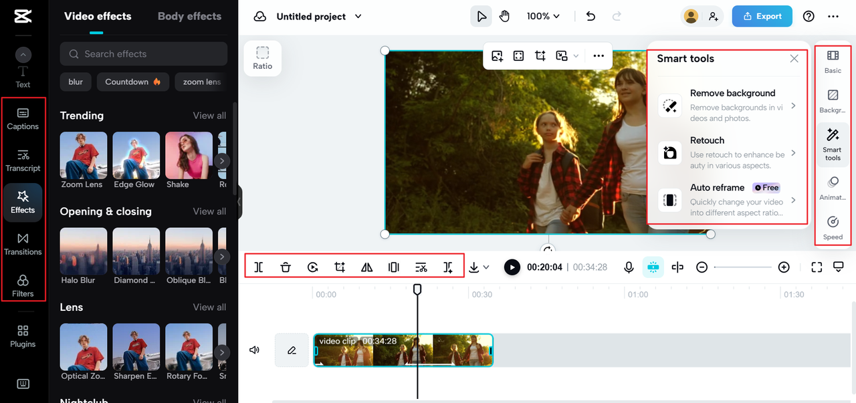Open the top-right more options menu
The image size is (856, 403).
tap(833, 16)
